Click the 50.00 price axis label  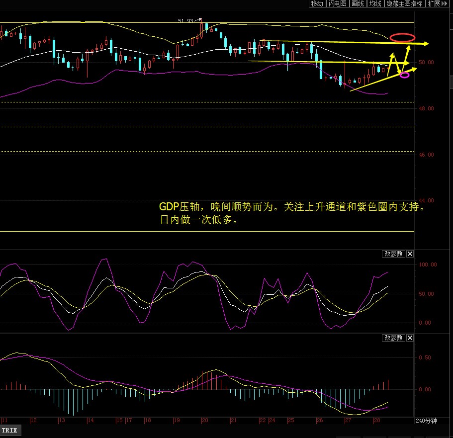coord(426,63)
